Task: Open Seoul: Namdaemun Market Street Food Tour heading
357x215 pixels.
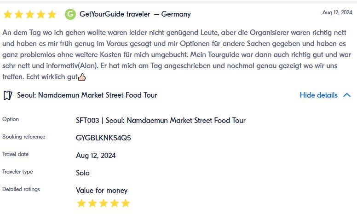Action: click(87, 95)
